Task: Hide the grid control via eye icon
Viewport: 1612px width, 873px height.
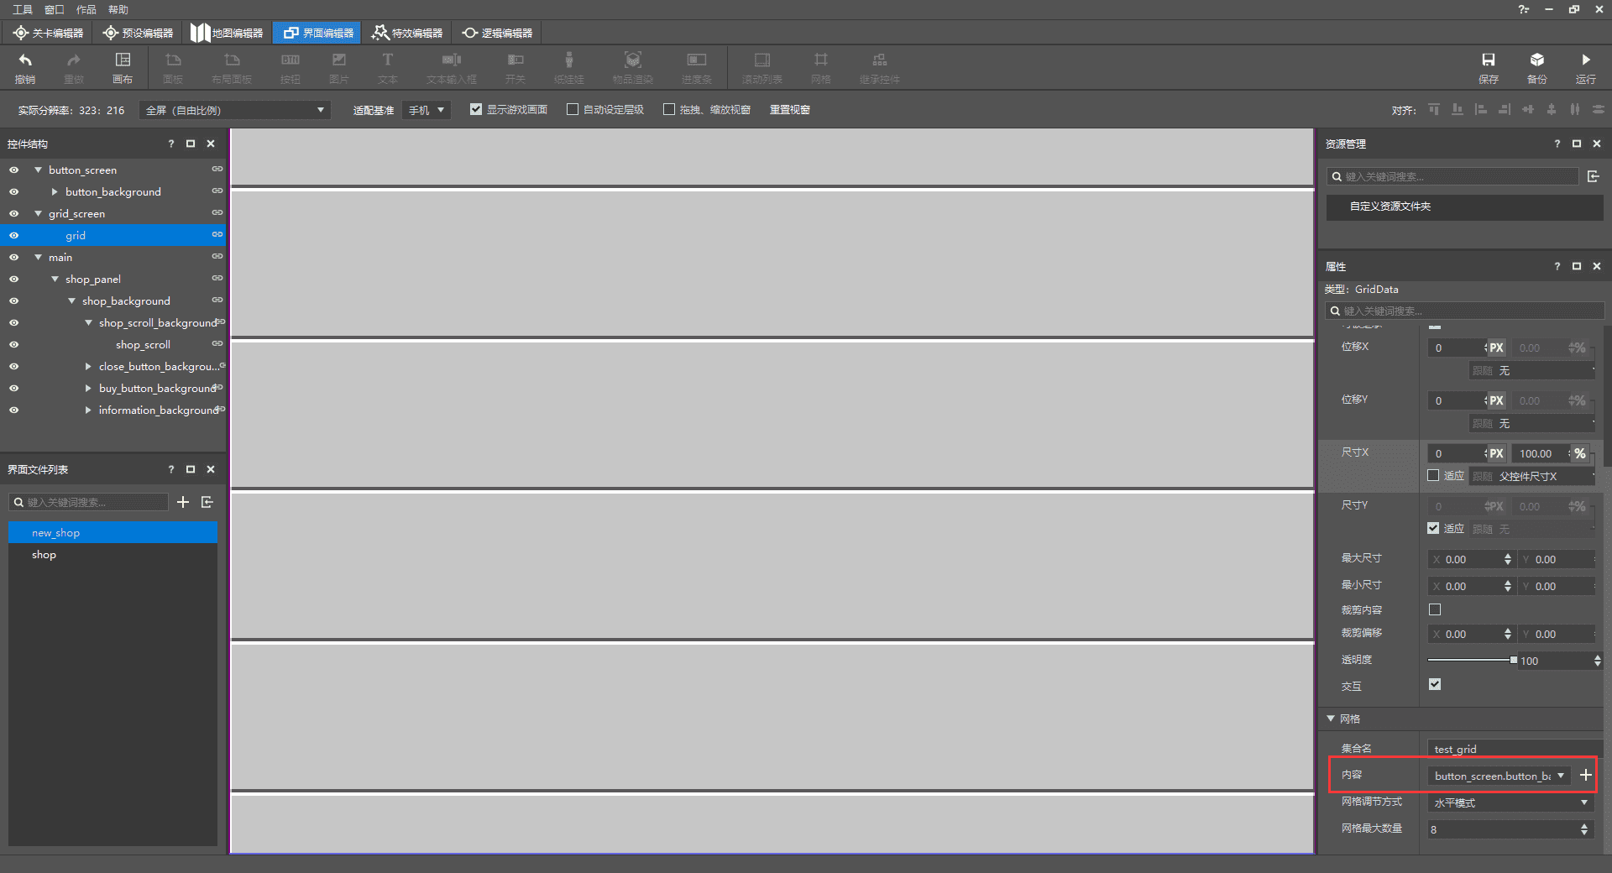Action: 13,236
